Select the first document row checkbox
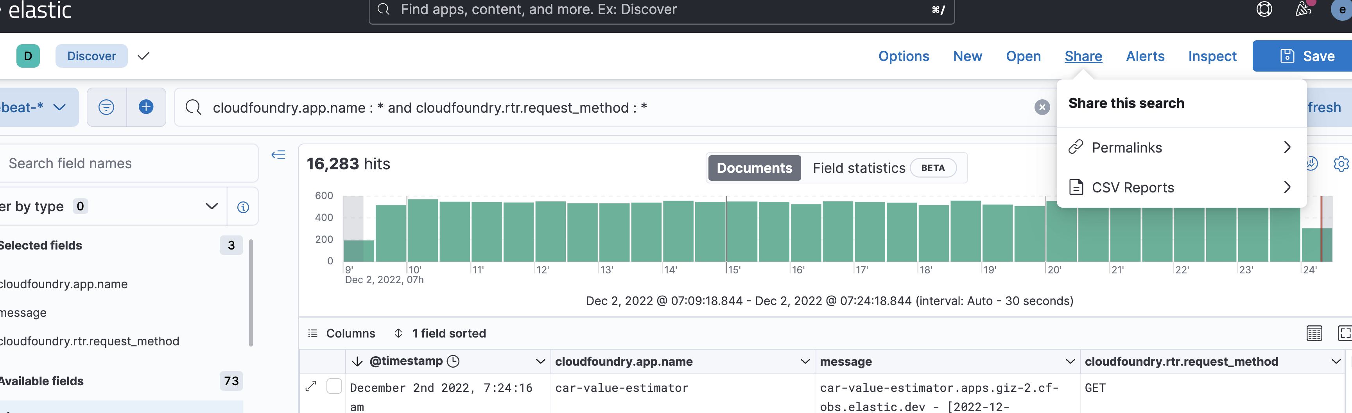 (x=334, y=386)
